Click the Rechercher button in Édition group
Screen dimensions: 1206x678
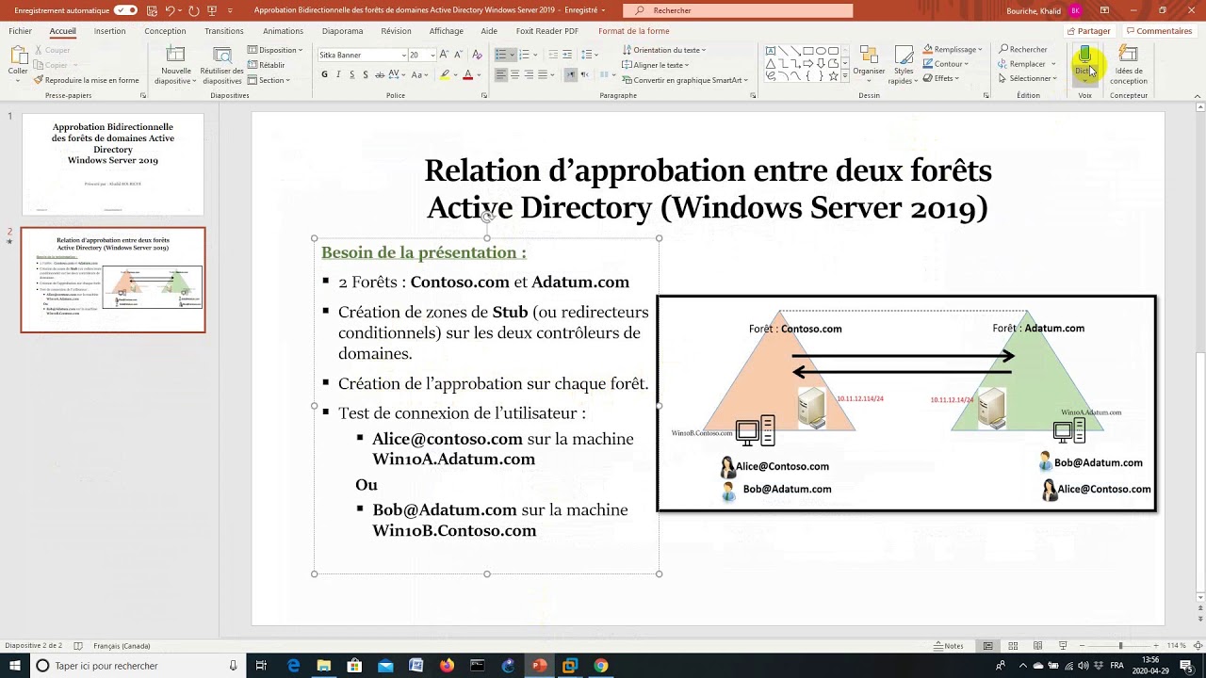click(1023, 49)
